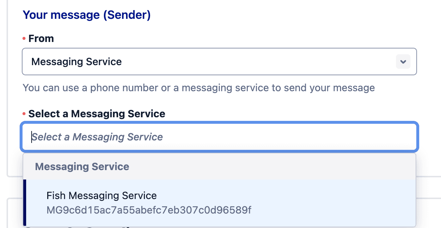Click the Messaging Service group header
Image resolution: width=441 pixels, height=228 pixels.
(82, 166)
